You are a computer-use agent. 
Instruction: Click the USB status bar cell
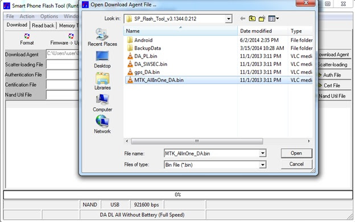pyautogui.click(x=115, y=204)
